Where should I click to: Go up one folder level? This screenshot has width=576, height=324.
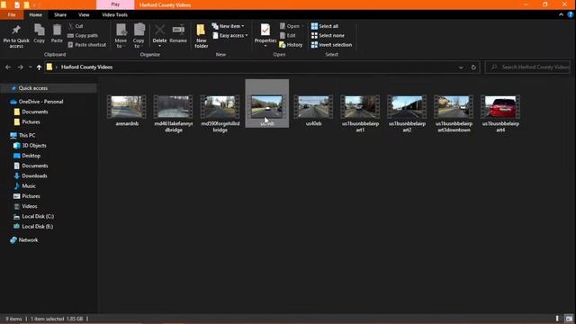[39, 67]
